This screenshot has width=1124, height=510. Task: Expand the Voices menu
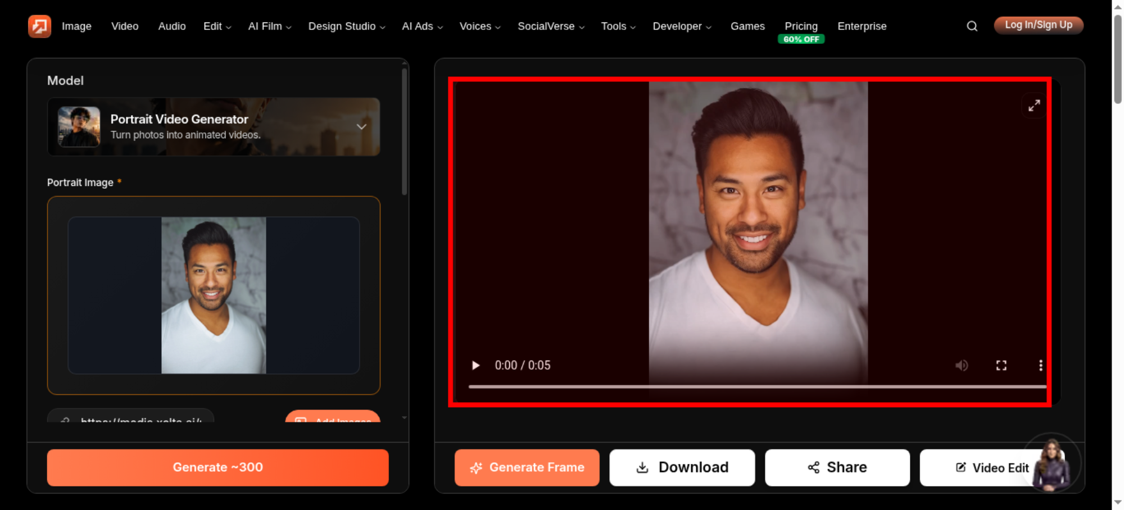click(x=480, y=26)
